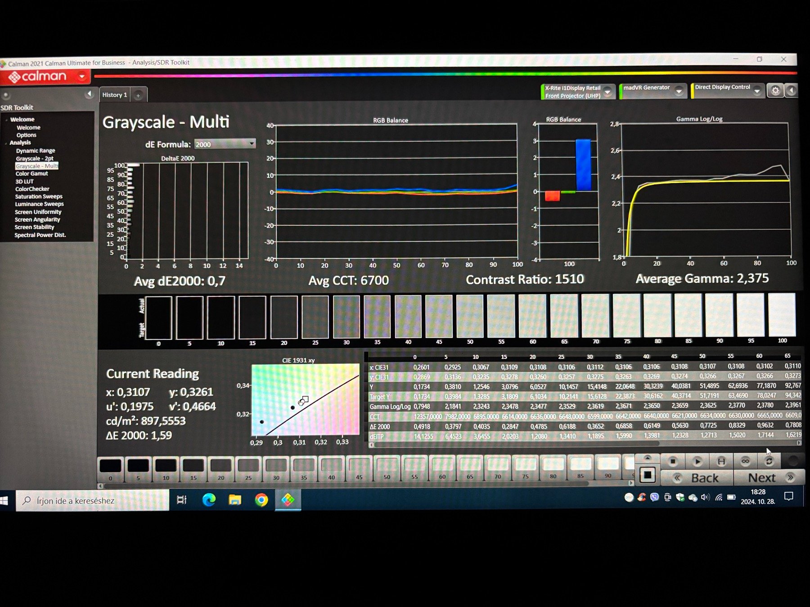The width and height of the screenshot is (810, 607).
Task: Expand the madVR Generator source dropdown
Action: coord(679,91)
